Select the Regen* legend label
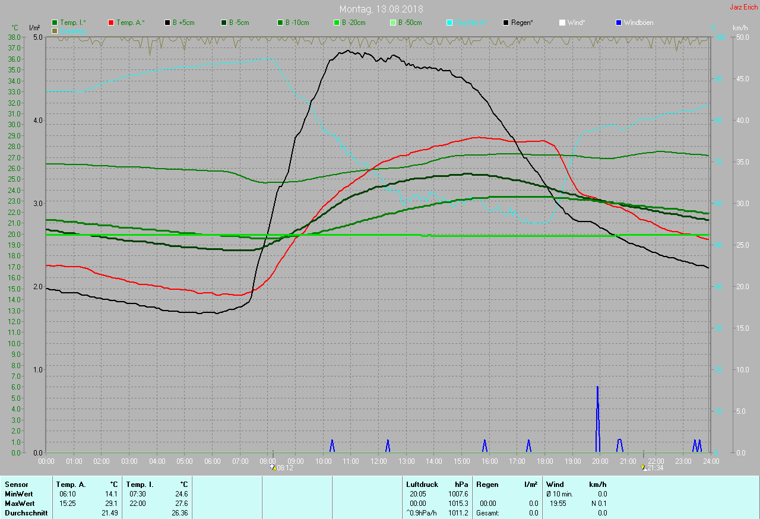Viewport: 760px width, 519px height. [x=522, y=23]
